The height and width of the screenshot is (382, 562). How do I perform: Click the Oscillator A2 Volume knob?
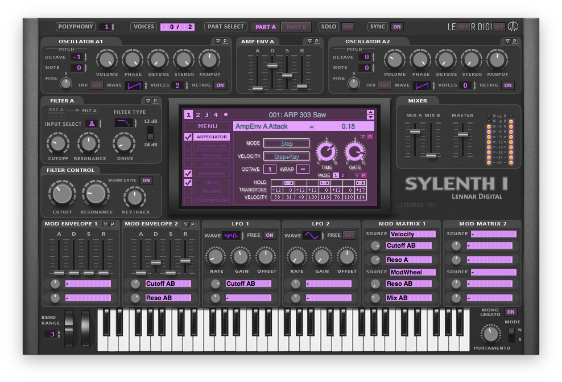pos(395,60)
